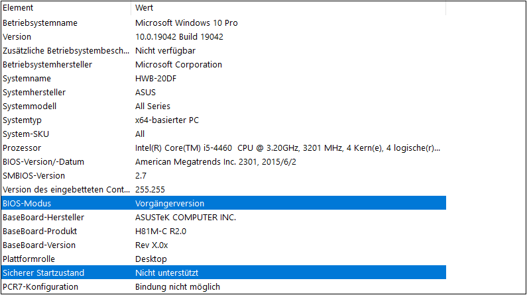Select the Betriebssystemname row
Viewport: 527px width, 295px height.
click(40, 22)
